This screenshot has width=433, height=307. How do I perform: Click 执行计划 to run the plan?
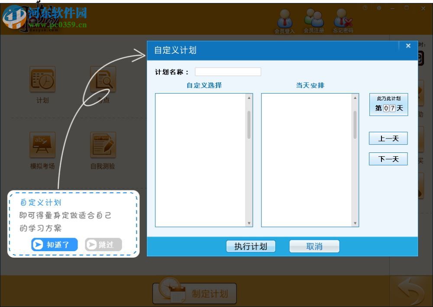tap(251, 246)
